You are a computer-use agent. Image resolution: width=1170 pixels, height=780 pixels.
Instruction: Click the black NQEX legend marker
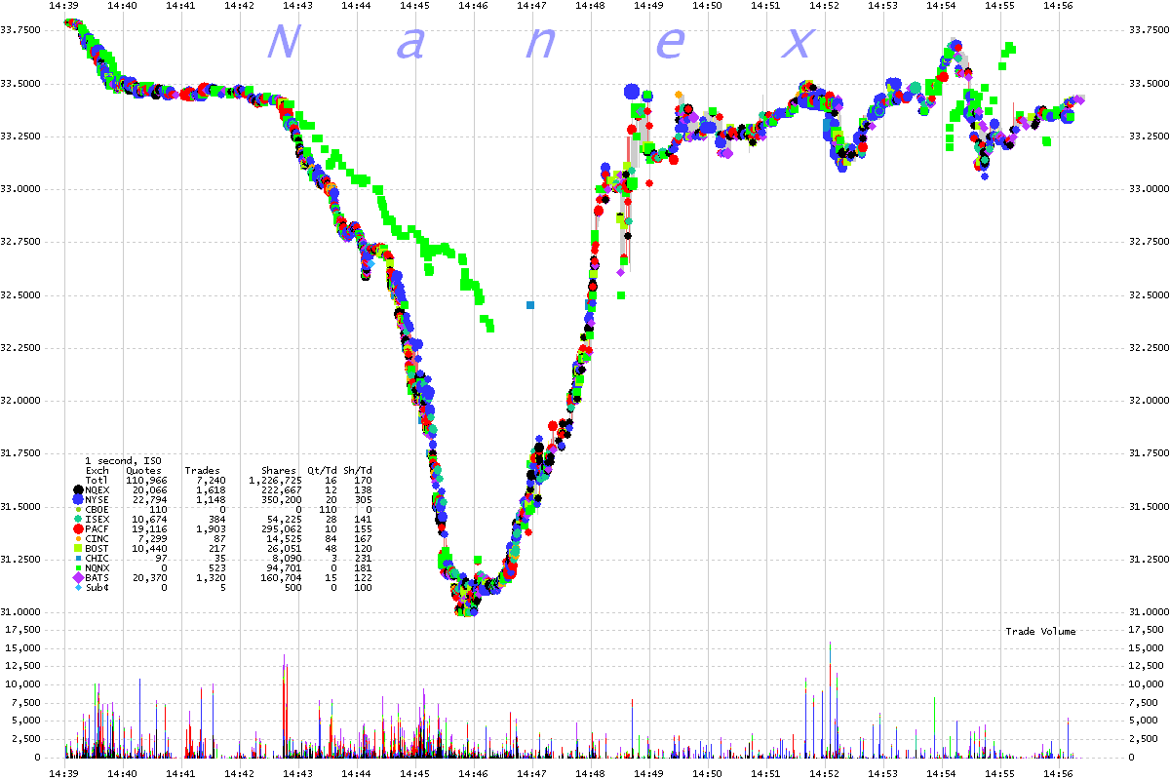coord(78,489)
